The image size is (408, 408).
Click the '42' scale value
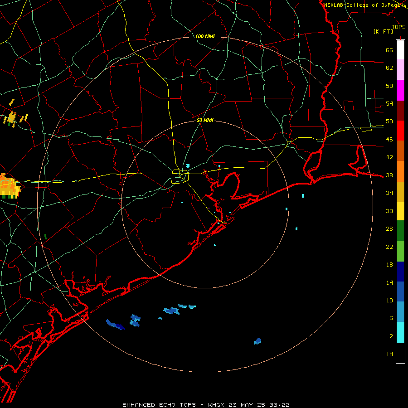pos(389,157)
